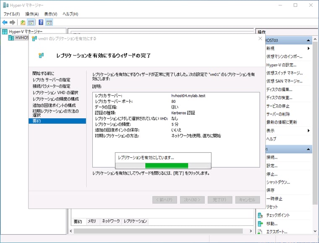Viewport: 319px width, 243px height.
Task: Click the Hyper-V Manager tree root icon
Action: click(x=5, y=31)
